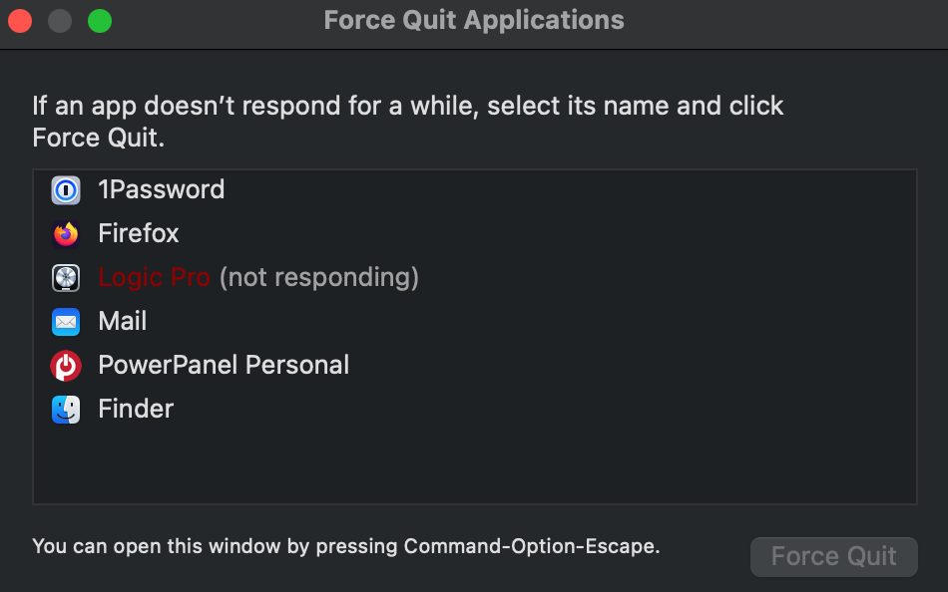Viewport: 948px width, 592px height.
Task: Click the PowerPanel Personal power icon
Action: pyautogui.click(x=66, y=366)
